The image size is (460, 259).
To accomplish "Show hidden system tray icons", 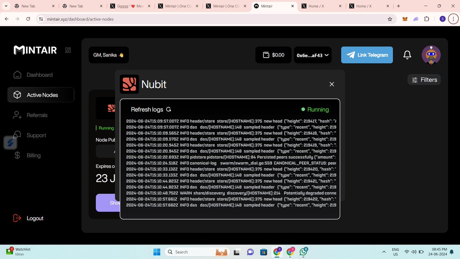I will (x=384, y=252).
